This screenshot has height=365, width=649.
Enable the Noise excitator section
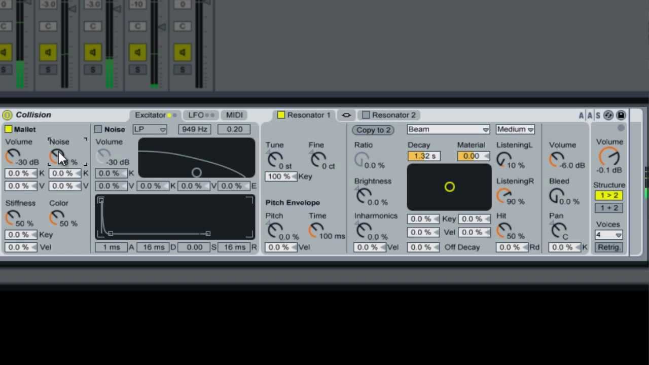click(x=98, y=129)
